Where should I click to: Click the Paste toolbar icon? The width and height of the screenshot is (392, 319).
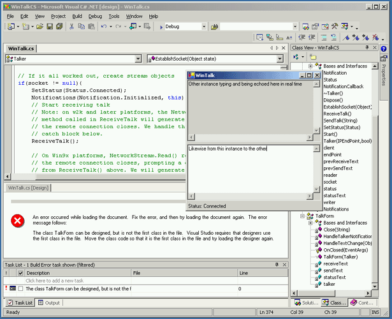[92, 27]
